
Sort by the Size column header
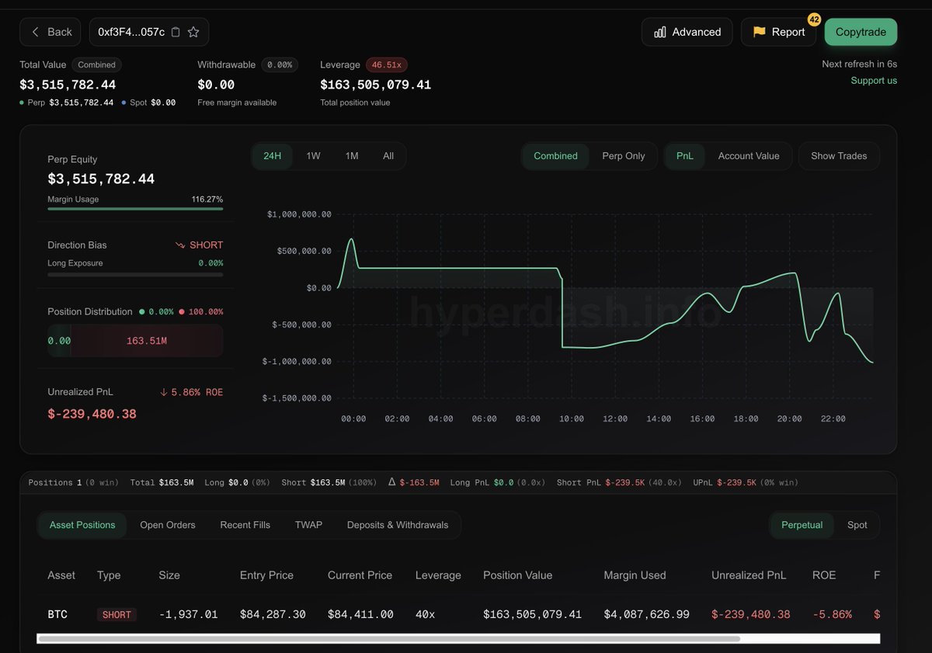(x=169, y=575)
